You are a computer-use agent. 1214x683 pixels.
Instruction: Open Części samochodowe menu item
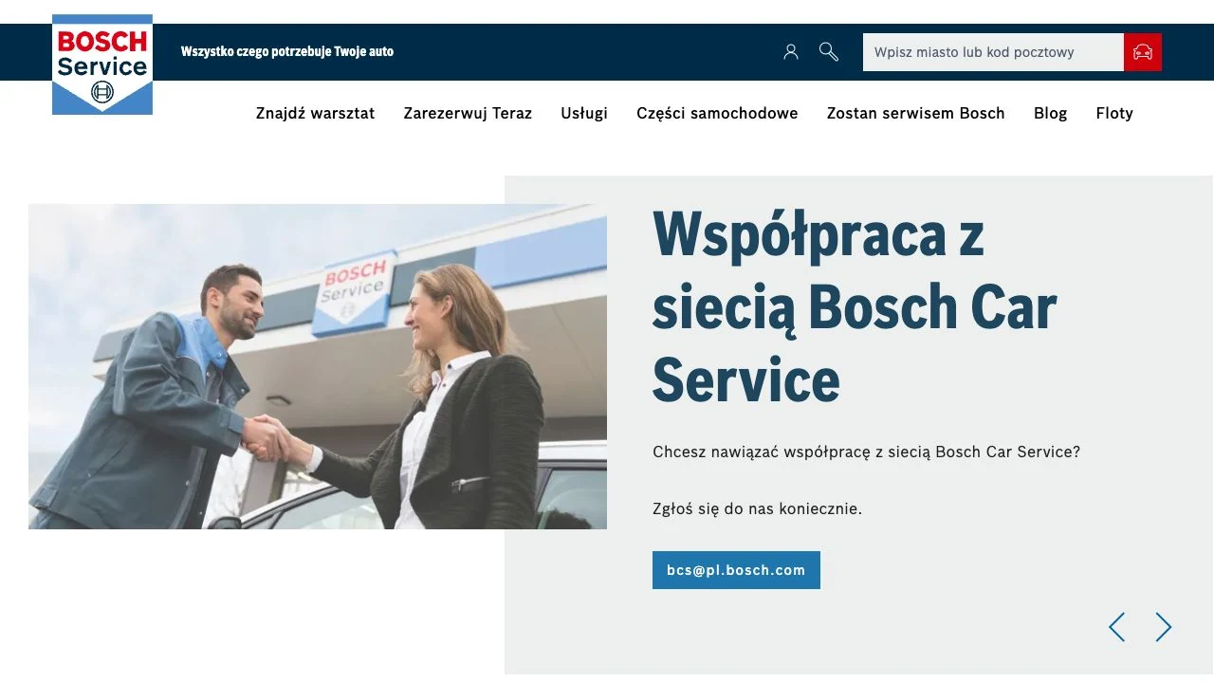pos(717,113)
